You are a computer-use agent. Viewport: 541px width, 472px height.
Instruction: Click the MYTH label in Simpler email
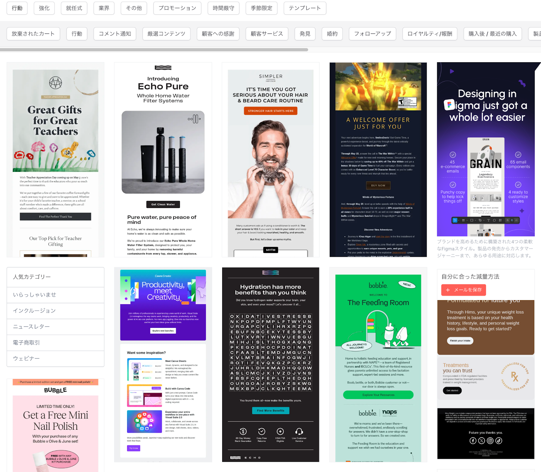(x=270, y=250)
